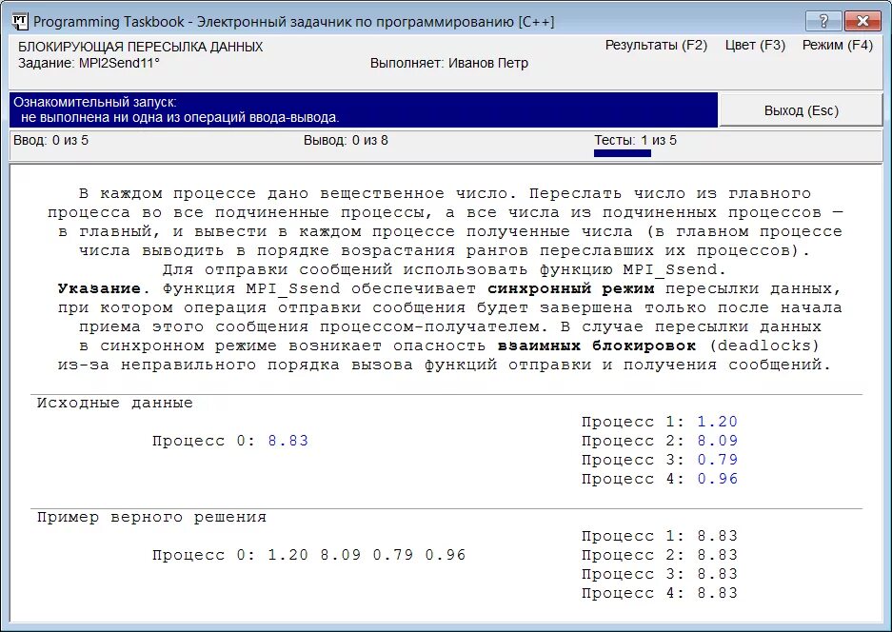This screenshot has height=632, width=892.
Task: Click the blue tests progress bar
Action: coord(622,153)
